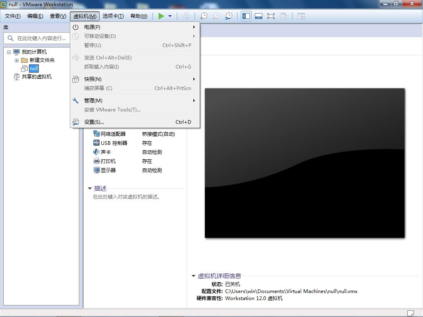Viewport: 423px width, 317px height.
Task: Click the revert to snapshot toolbar icon
Action: 216,16
